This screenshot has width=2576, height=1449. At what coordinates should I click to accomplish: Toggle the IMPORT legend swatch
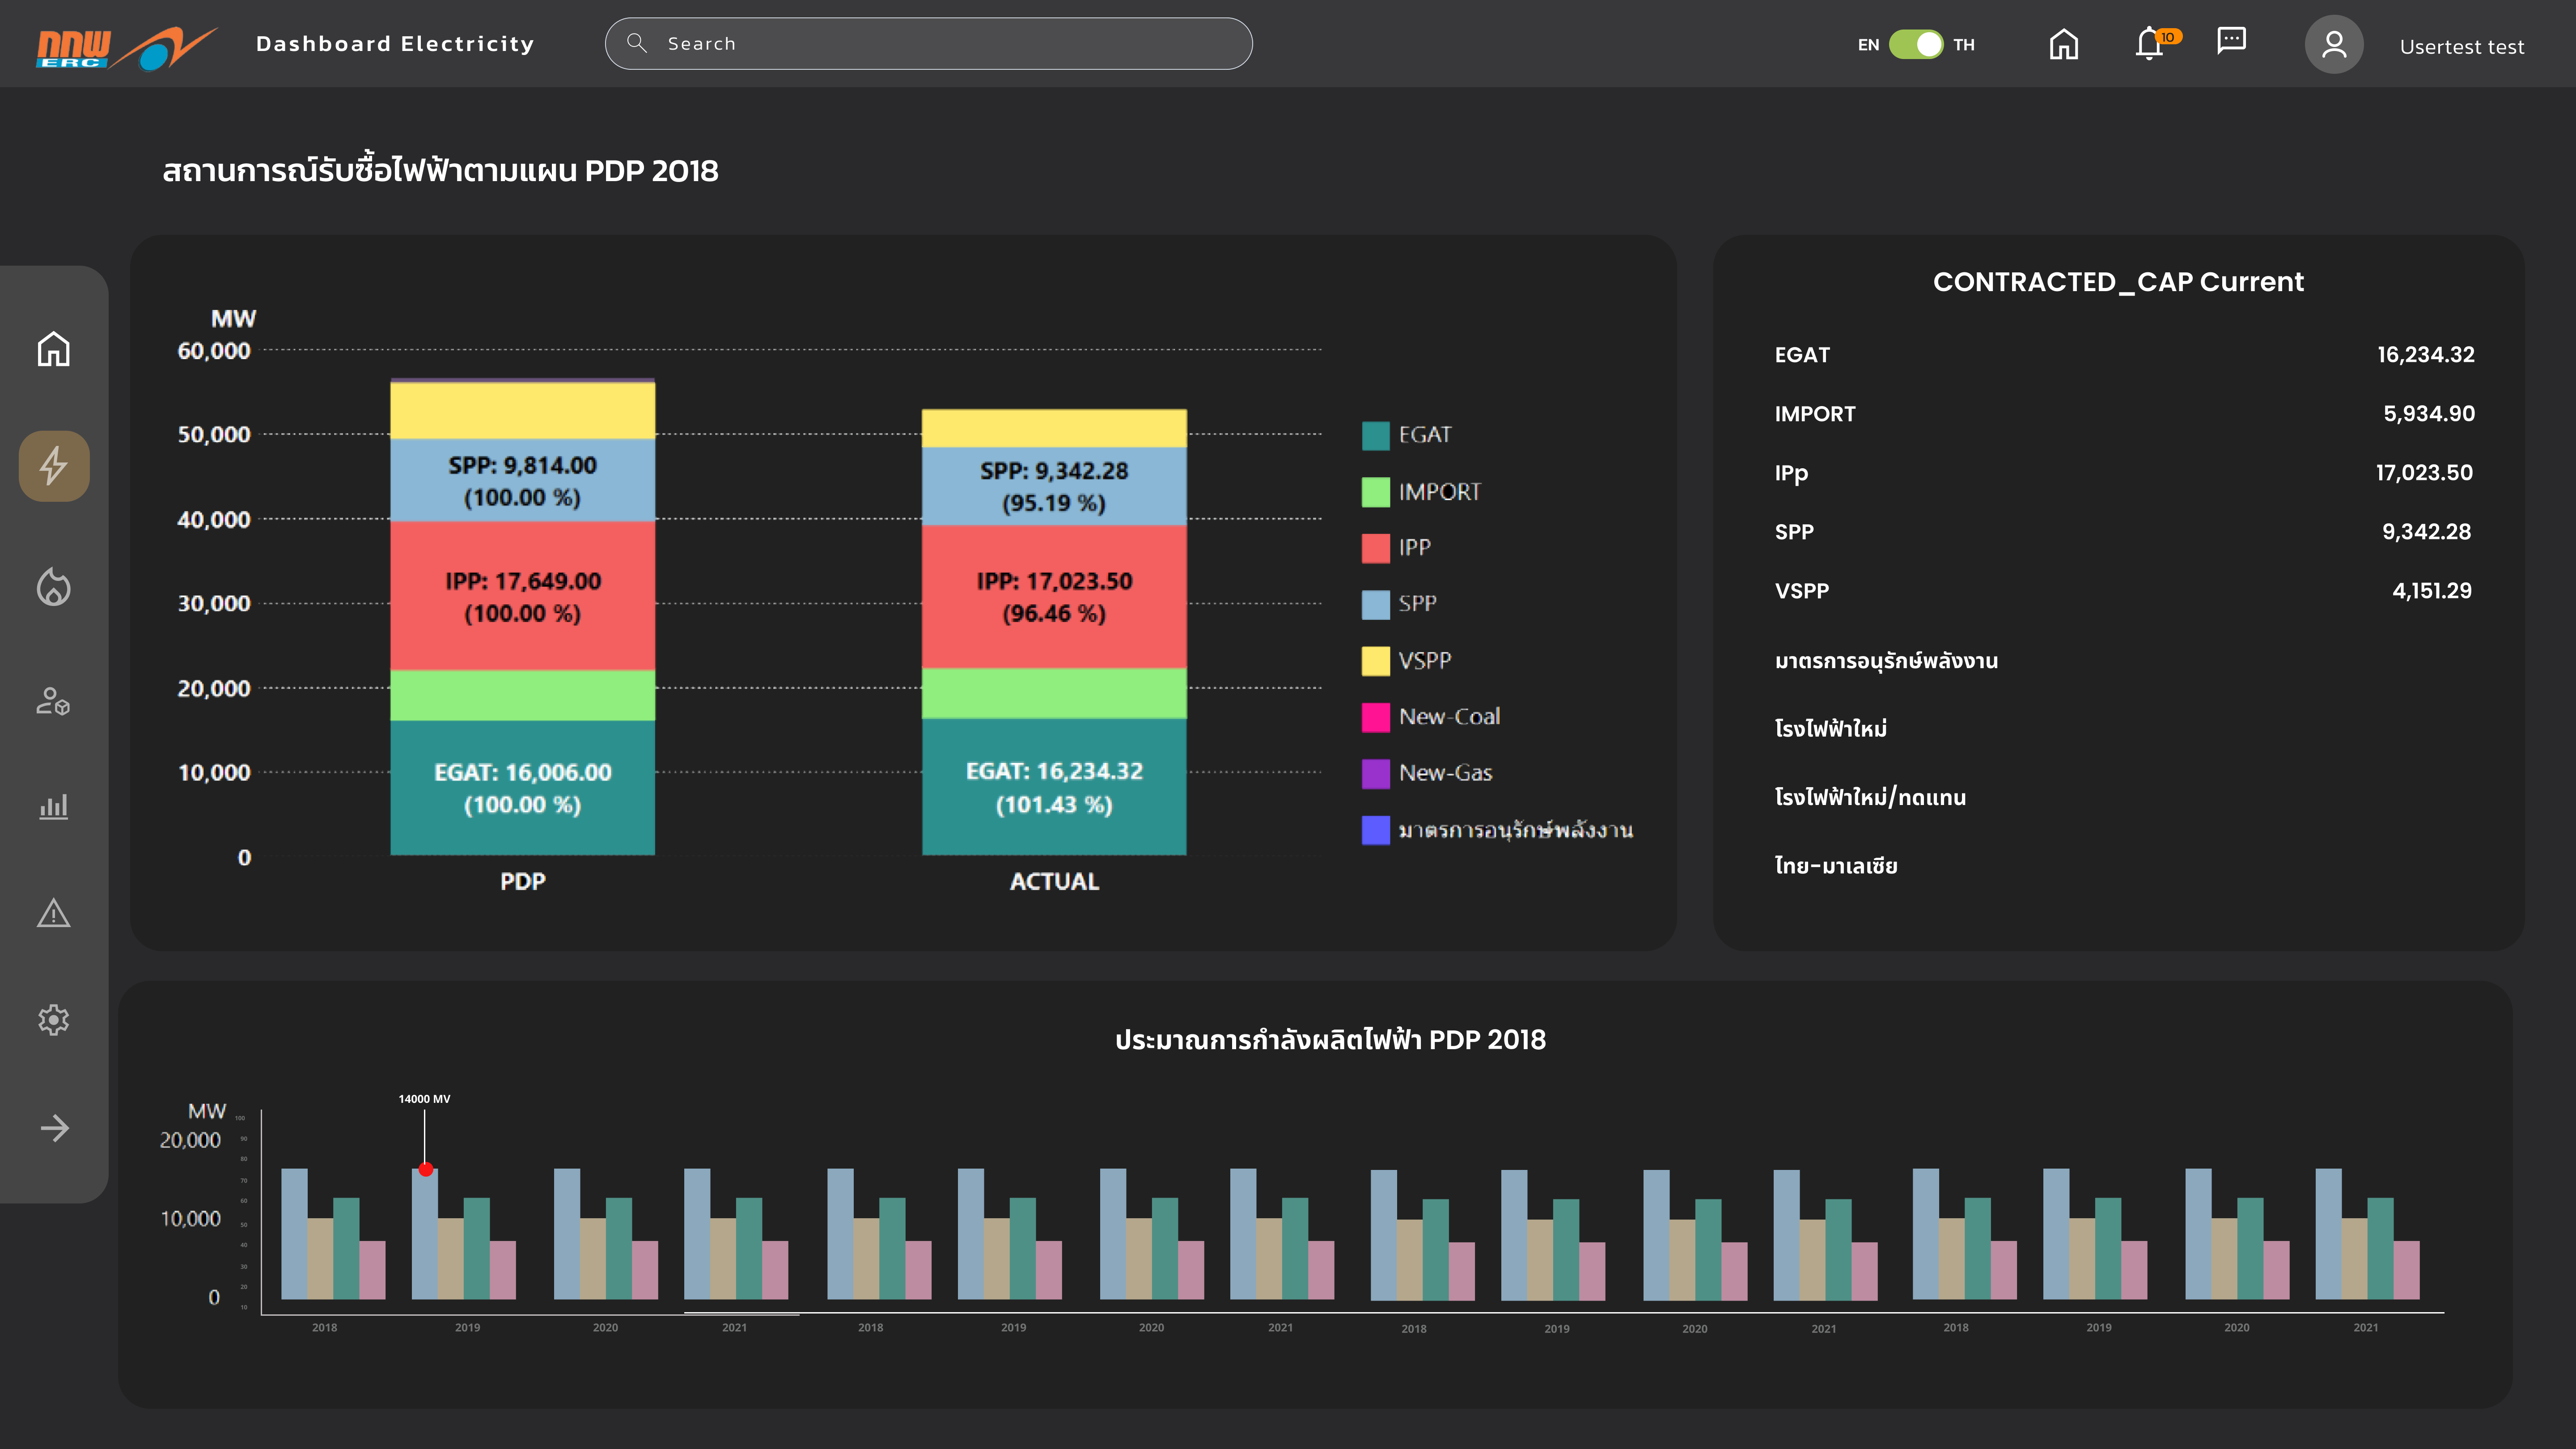[x=1376, y=492]
